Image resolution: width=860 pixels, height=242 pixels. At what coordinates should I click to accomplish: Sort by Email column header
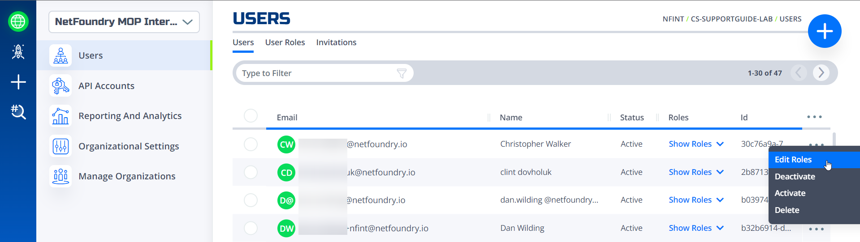click(287, 117)
